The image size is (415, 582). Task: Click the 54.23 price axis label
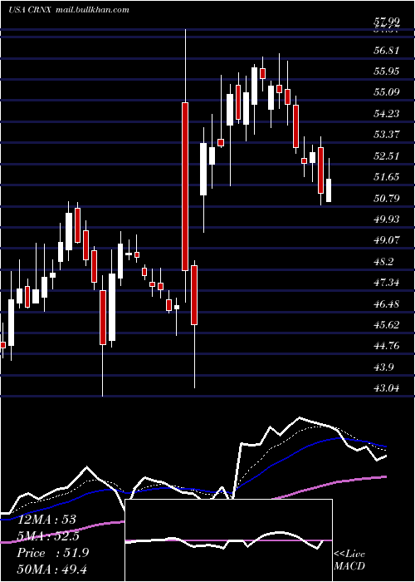[387, 113]
